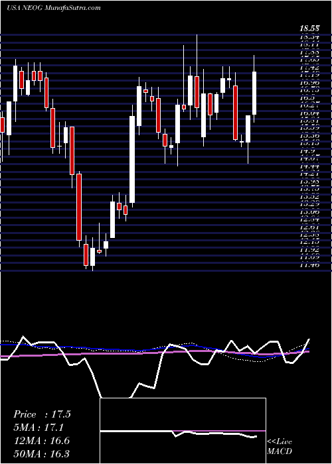This screenshot has height=464, width=332.
Task: Click the 'Price : 17.5' readout
Action: point(42,414)
